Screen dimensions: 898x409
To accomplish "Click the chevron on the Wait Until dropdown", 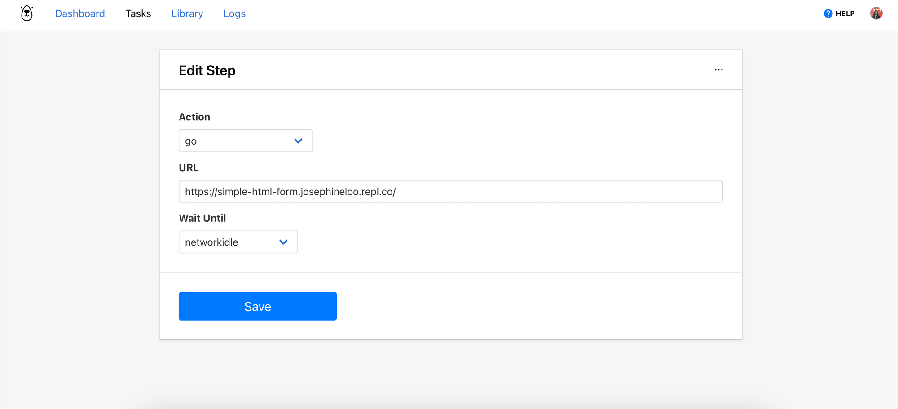I will click(x=283, y=242).
